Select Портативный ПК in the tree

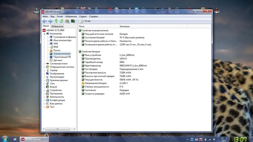[62, 57]
